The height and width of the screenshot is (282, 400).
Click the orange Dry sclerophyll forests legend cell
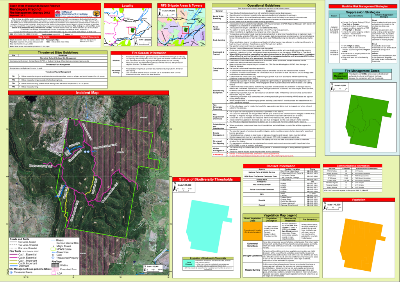pos(252,231)
